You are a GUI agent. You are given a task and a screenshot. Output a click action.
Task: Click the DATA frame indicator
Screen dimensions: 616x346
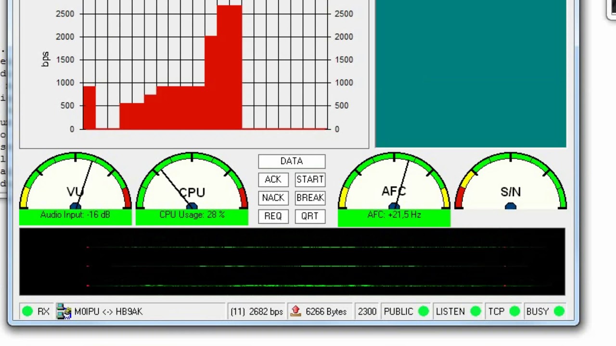point(292,161)
